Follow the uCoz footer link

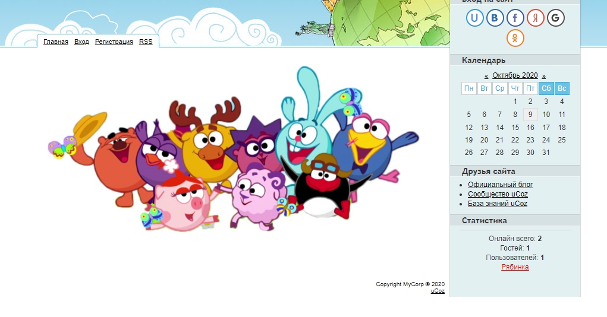point(438,291)
